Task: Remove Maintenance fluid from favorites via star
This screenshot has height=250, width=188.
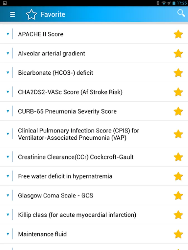Action: (x=178, y=234)
